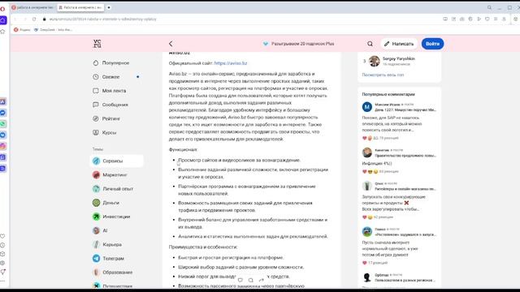Viewport: 520px width, 292px height.
Task: Open Свежее in the left menu
Action: click(x=110, y=77)
